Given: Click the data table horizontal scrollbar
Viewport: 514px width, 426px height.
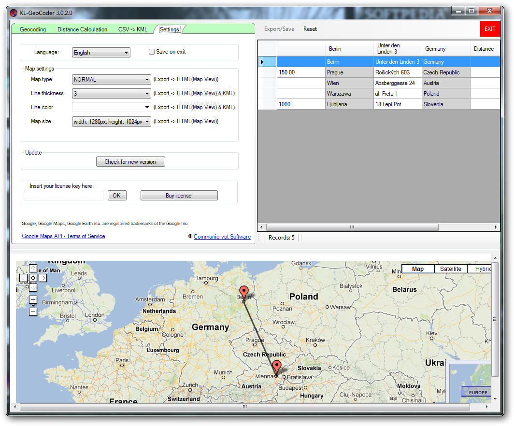Looking at the screenshot, I should click(352, 227).
